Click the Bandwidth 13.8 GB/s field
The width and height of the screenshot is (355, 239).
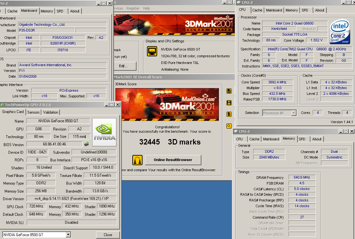(x=100, y=191)
